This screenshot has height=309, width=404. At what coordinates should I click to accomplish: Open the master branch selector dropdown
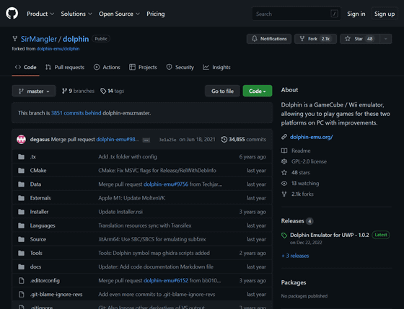click(x=34, y=91)
